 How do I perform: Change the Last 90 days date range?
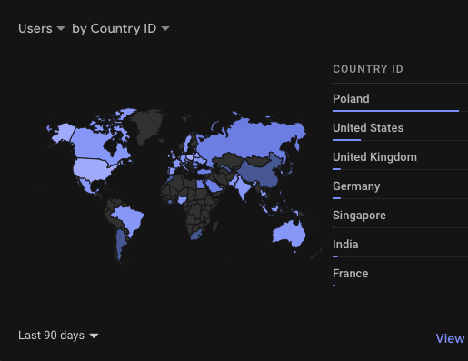pos(58,336)
